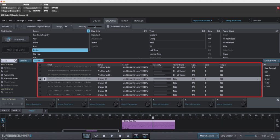
Task: Click the Tap2Find button
Action: 16,40
